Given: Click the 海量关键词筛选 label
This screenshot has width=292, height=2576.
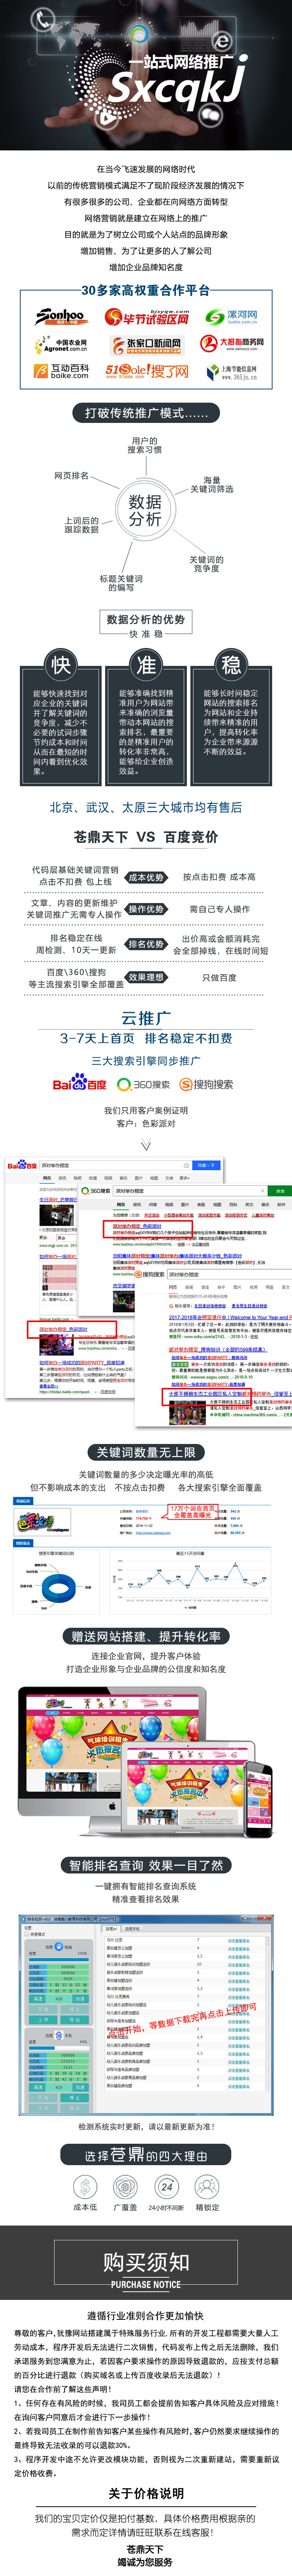Looking at the screenshot, I should pyautogui.click(x=212, y=484).
